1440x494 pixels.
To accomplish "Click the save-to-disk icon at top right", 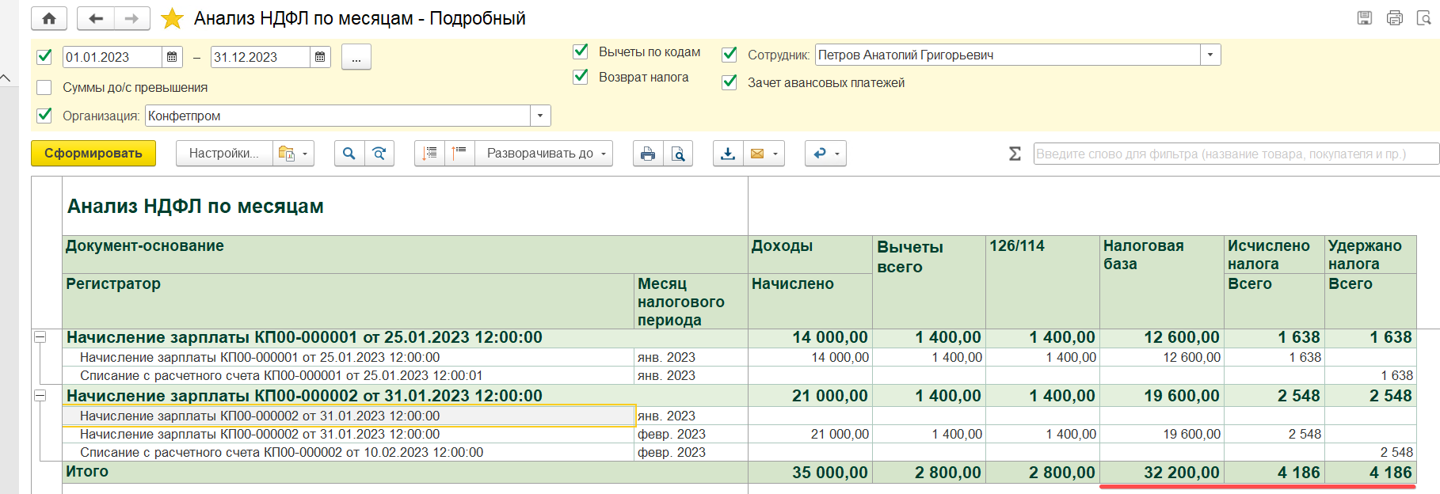I will coord(1365,18).
